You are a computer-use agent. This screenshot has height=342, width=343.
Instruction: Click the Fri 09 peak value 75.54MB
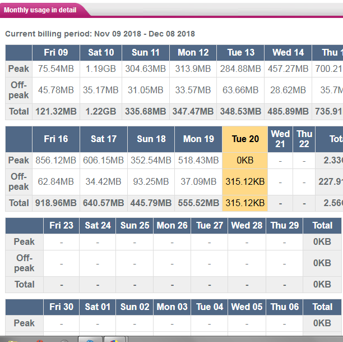55,69
